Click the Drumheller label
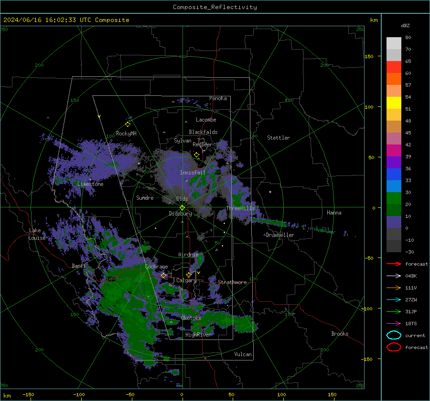Image resolution: width=430 pixels, height=401 pixels. point(280,235)
